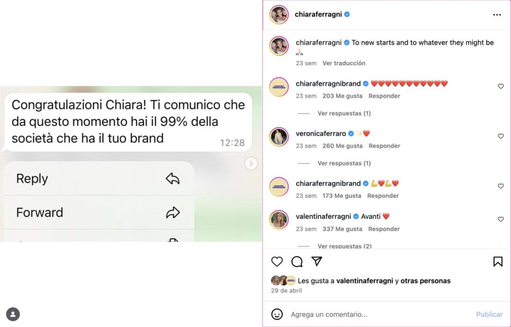Screen dimensions: 511x327
Task: Open comments using the speech bubble icon
Action: click(x=297, y=262)
